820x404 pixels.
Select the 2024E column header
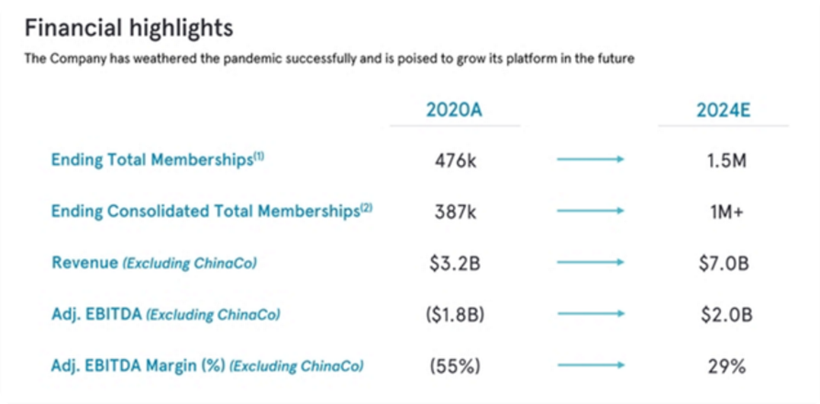pos(723,110)
